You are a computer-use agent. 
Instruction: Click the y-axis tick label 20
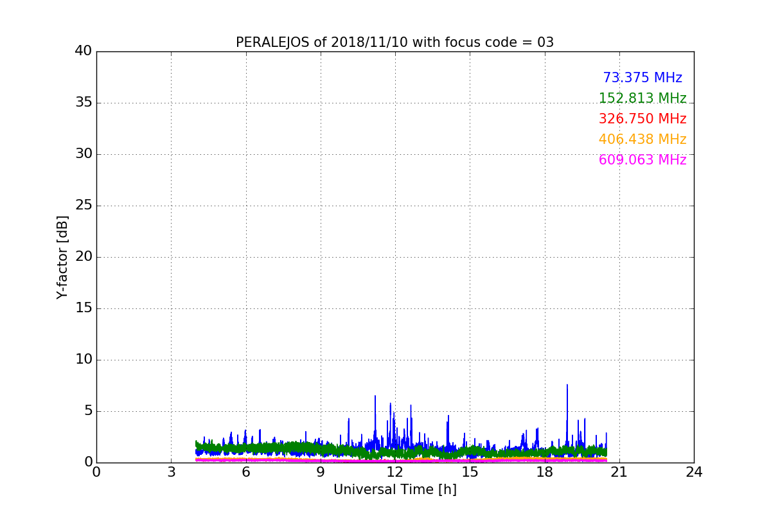click(x=84, y=257)
